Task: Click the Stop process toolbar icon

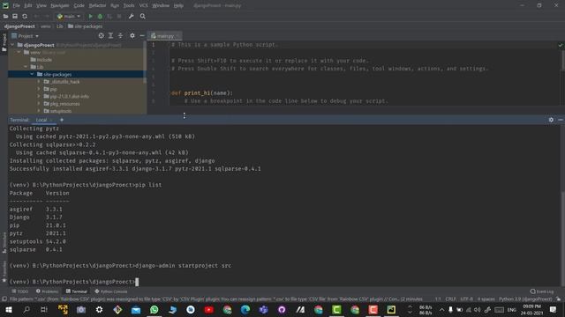Action: point(119,16)
